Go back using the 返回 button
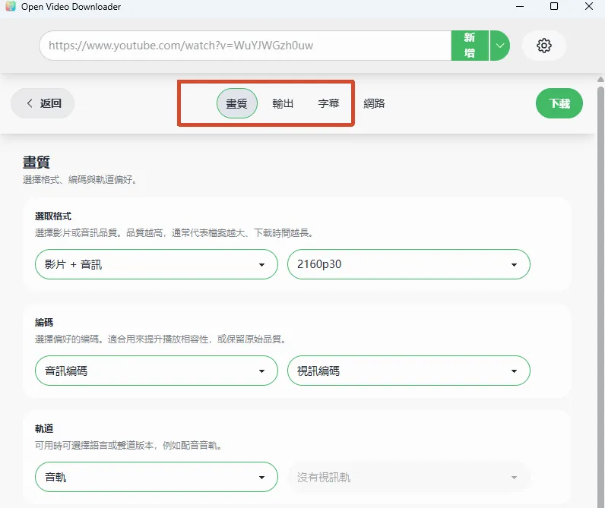Screen dimensions: 605x508 click(43, 103)
